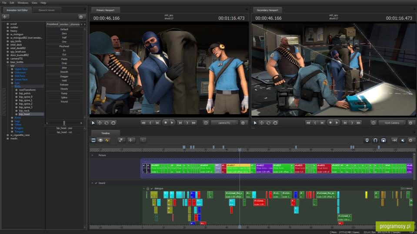Click the timeline playhead marker

coord(240,150)
